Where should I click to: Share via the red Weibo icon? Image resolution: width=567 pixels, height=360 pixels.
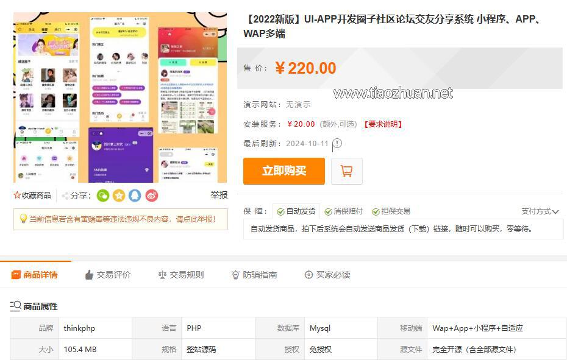pyautogui.click(x=152, y=196)
